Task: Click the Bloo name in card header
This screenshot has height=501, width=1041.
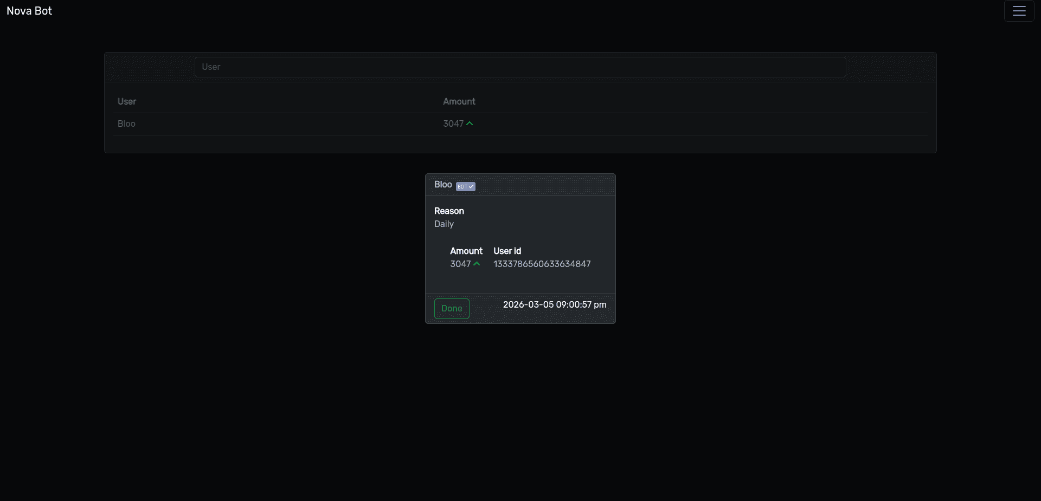Action: [442, 185]
